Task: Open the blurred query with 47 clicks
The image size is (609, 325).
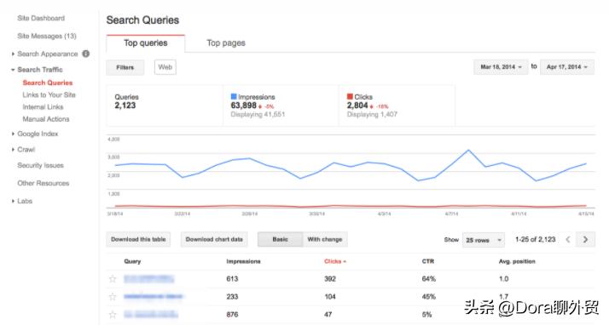Action: click(x=151, y=315)
